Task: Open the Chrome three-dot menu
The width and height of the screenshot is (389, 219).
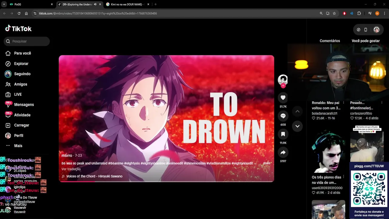Action: click(384, 13)
